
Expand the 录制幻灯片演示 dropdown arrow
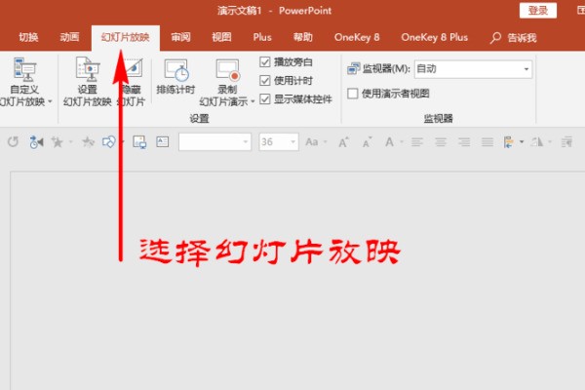click(253, 101)
